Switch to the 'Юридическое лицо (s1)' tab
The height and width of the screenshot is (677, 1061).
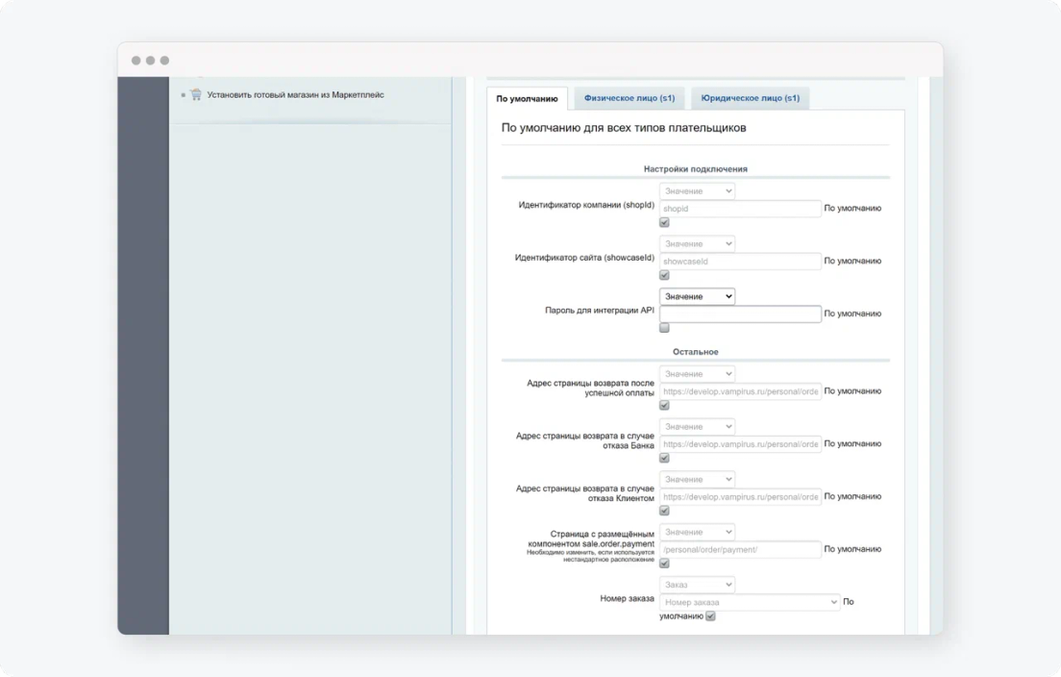pyautogui.click(x=750, y=98)
